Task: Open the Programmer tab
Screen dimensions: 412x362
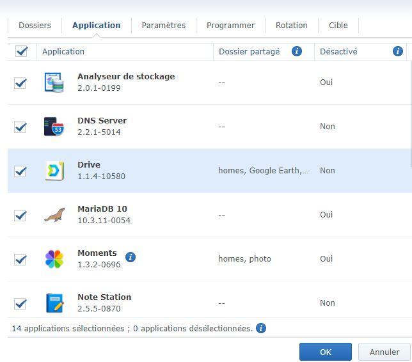Action: 230,26
